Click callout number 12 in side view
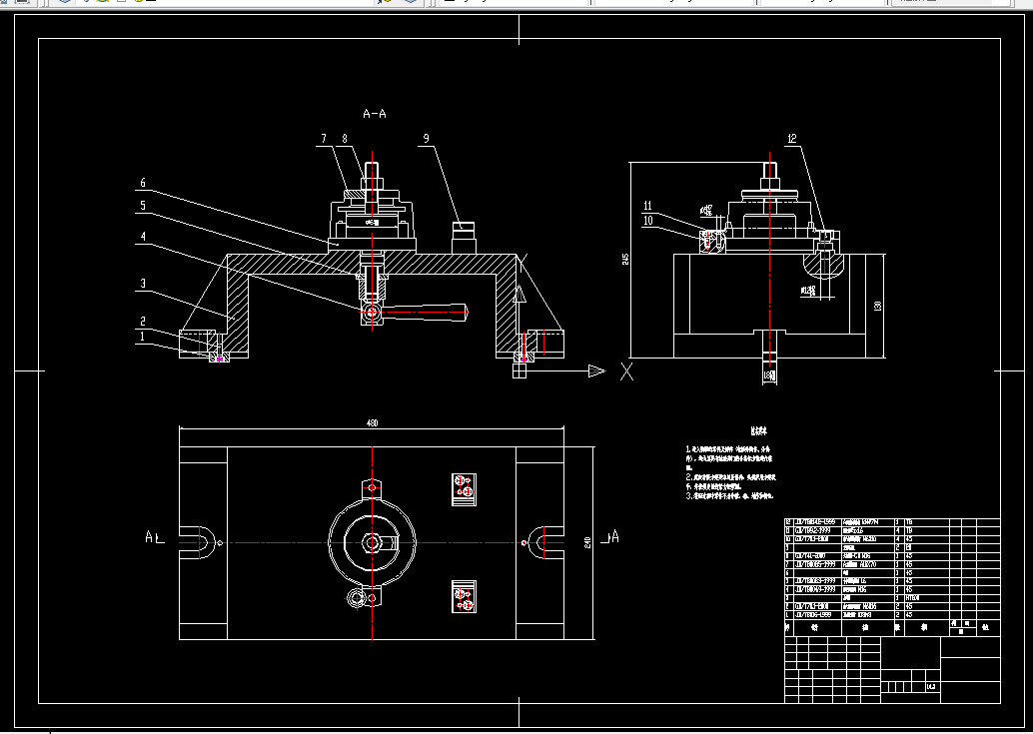Viewport: 1033px width, 734px height. pyautogui.click(x=792, y=138)
